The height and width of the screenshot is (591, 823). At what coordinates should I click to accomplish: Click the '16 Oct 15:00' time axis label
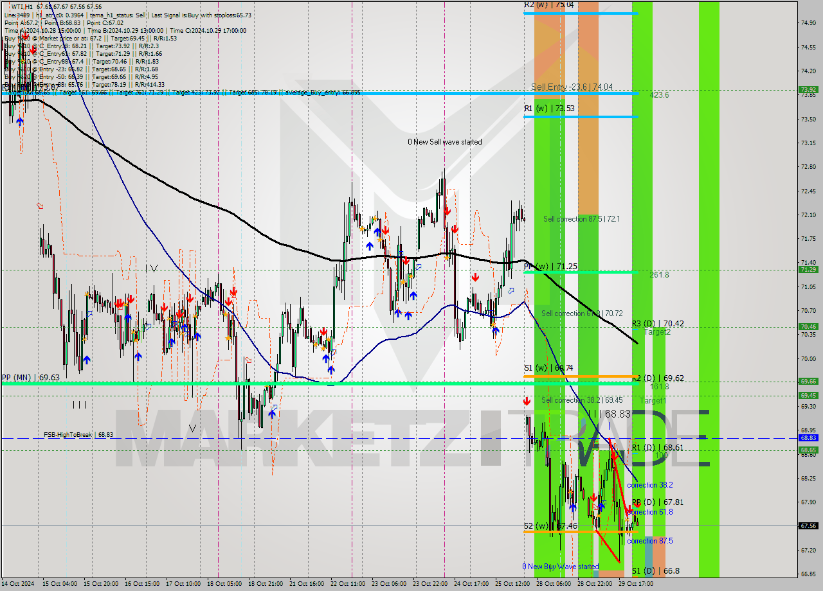(x=143, y=584)
